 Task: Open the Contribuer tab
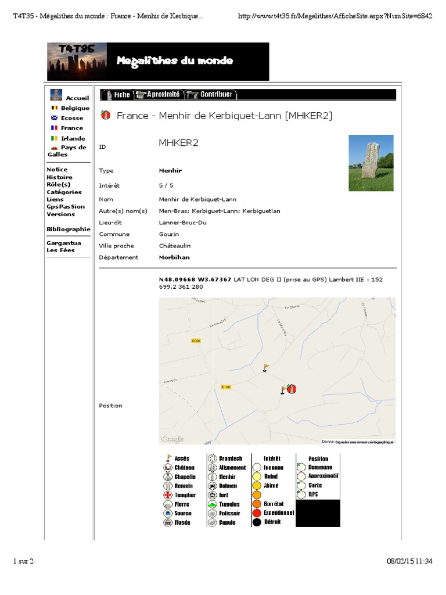[211, 95]
